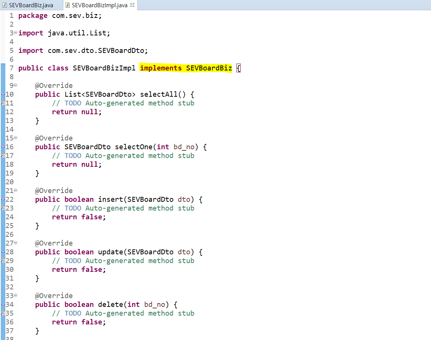Click the highlighted 'implements' keyword
Image resolution: width=431 pixels, height=340 pixels.
click(x=161, y=68)
